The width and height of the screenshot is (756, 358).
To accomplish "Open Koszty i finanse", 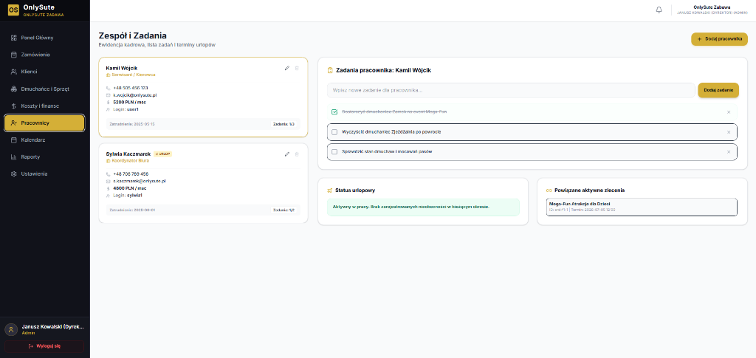I will tap(44, 106).
